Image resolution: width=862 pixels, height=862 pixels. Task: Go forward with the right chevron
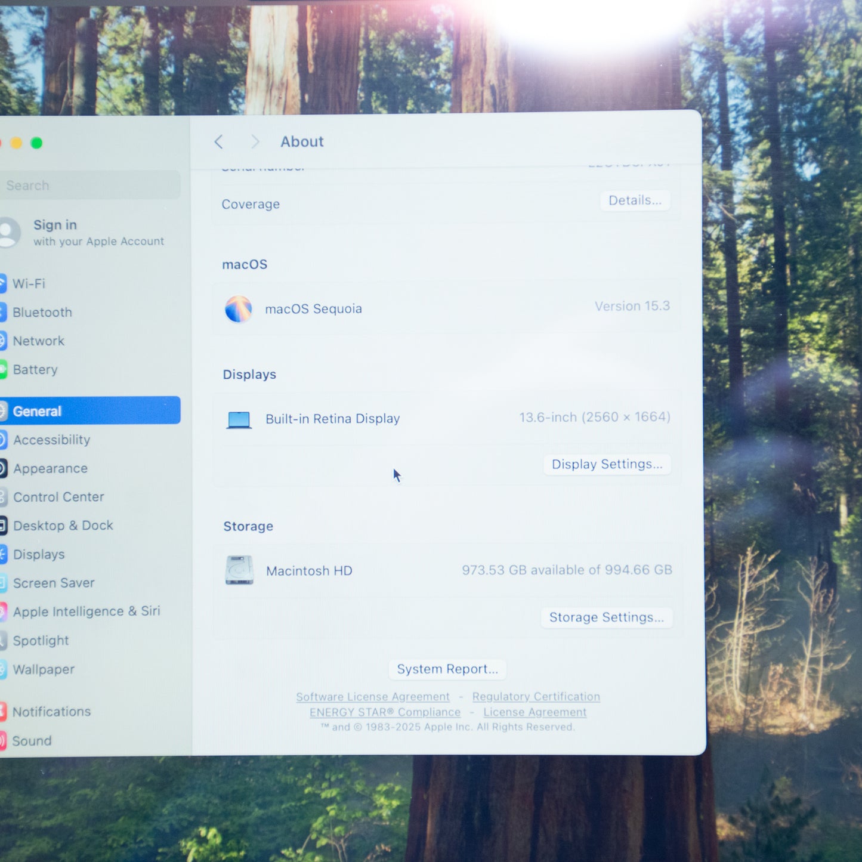click(x=255, y=142)
